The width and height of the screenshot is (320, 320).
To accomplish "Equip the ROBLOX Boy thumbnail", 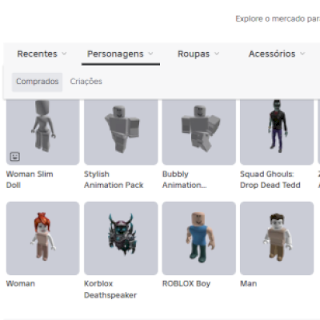I will coord(199,238).
